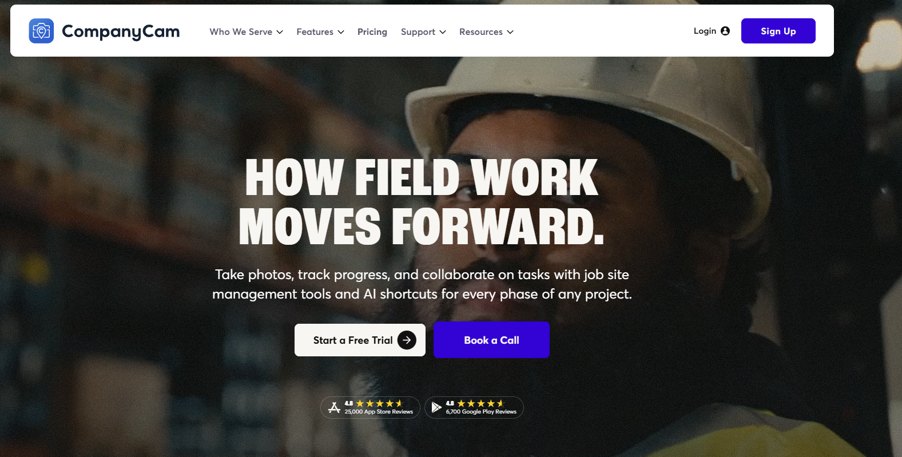Open the Pricing page
902x457 pixels.
[x=372, y=32]
